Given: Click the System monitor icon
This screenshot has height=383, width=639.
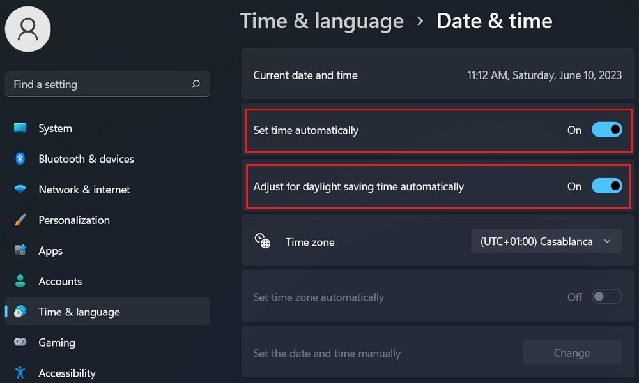Looking at the screenshot, I should click(20, 128).
